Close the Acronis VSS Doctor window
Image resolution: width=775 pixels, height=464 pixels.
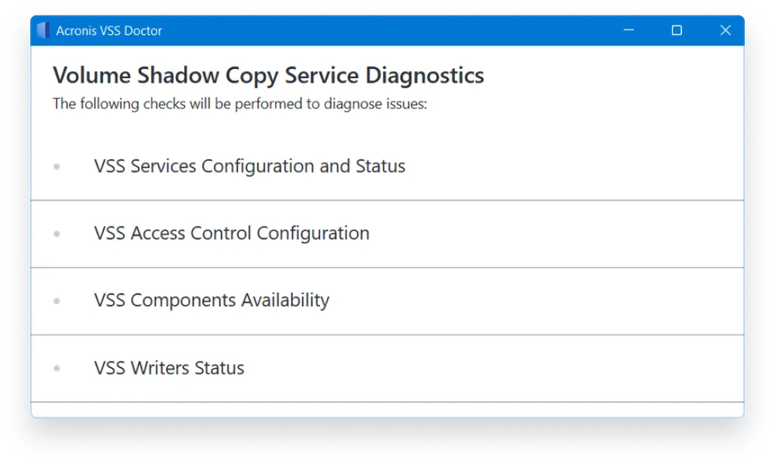[x=725, y=30]
